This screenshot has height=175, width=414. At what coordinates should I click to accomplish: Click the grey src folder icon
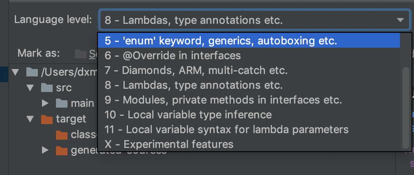(x=47, y=87)
